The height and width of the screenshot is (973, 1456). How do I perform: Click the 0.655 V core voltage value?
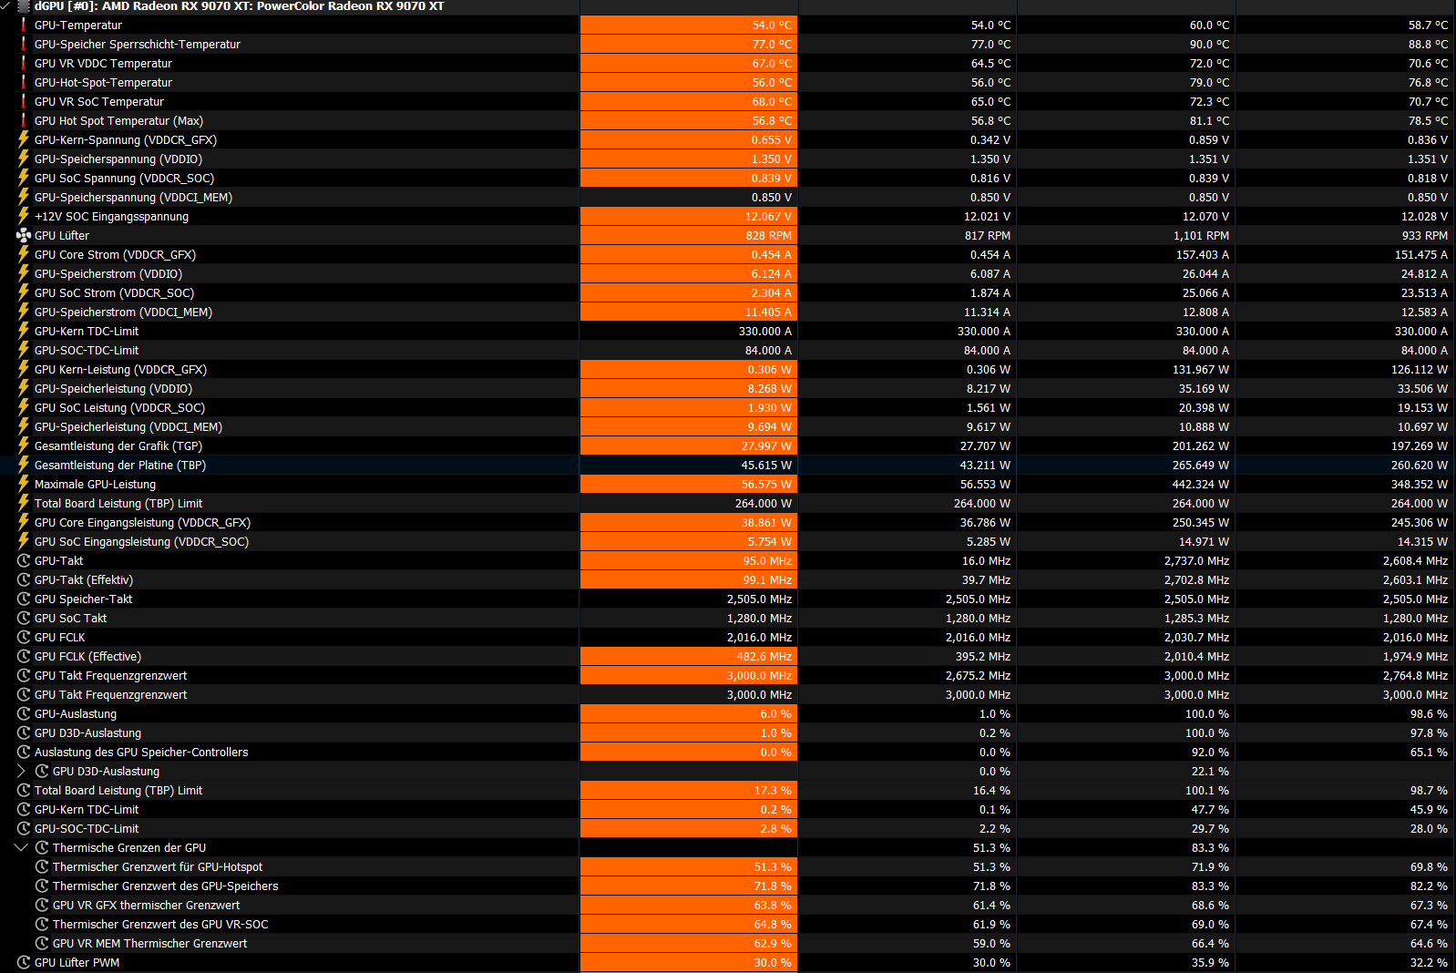pos(772,139)
